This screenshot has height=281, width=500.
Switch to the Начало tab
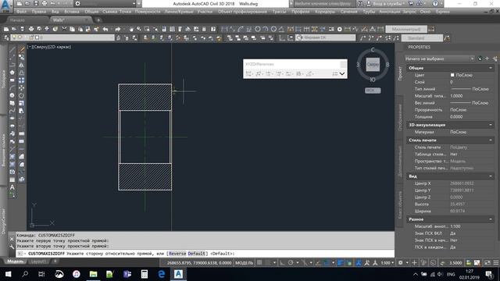[17, 20]
